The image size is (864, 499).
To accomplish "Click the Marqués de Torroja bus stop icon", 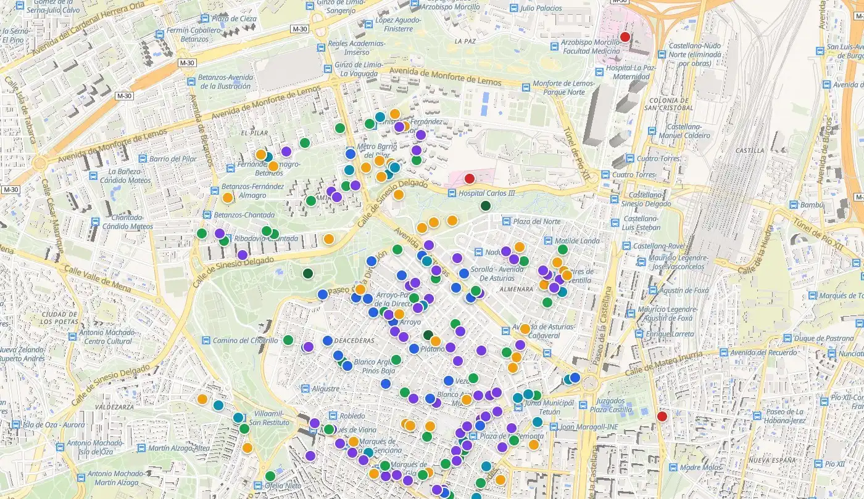I will click(812, 296).
